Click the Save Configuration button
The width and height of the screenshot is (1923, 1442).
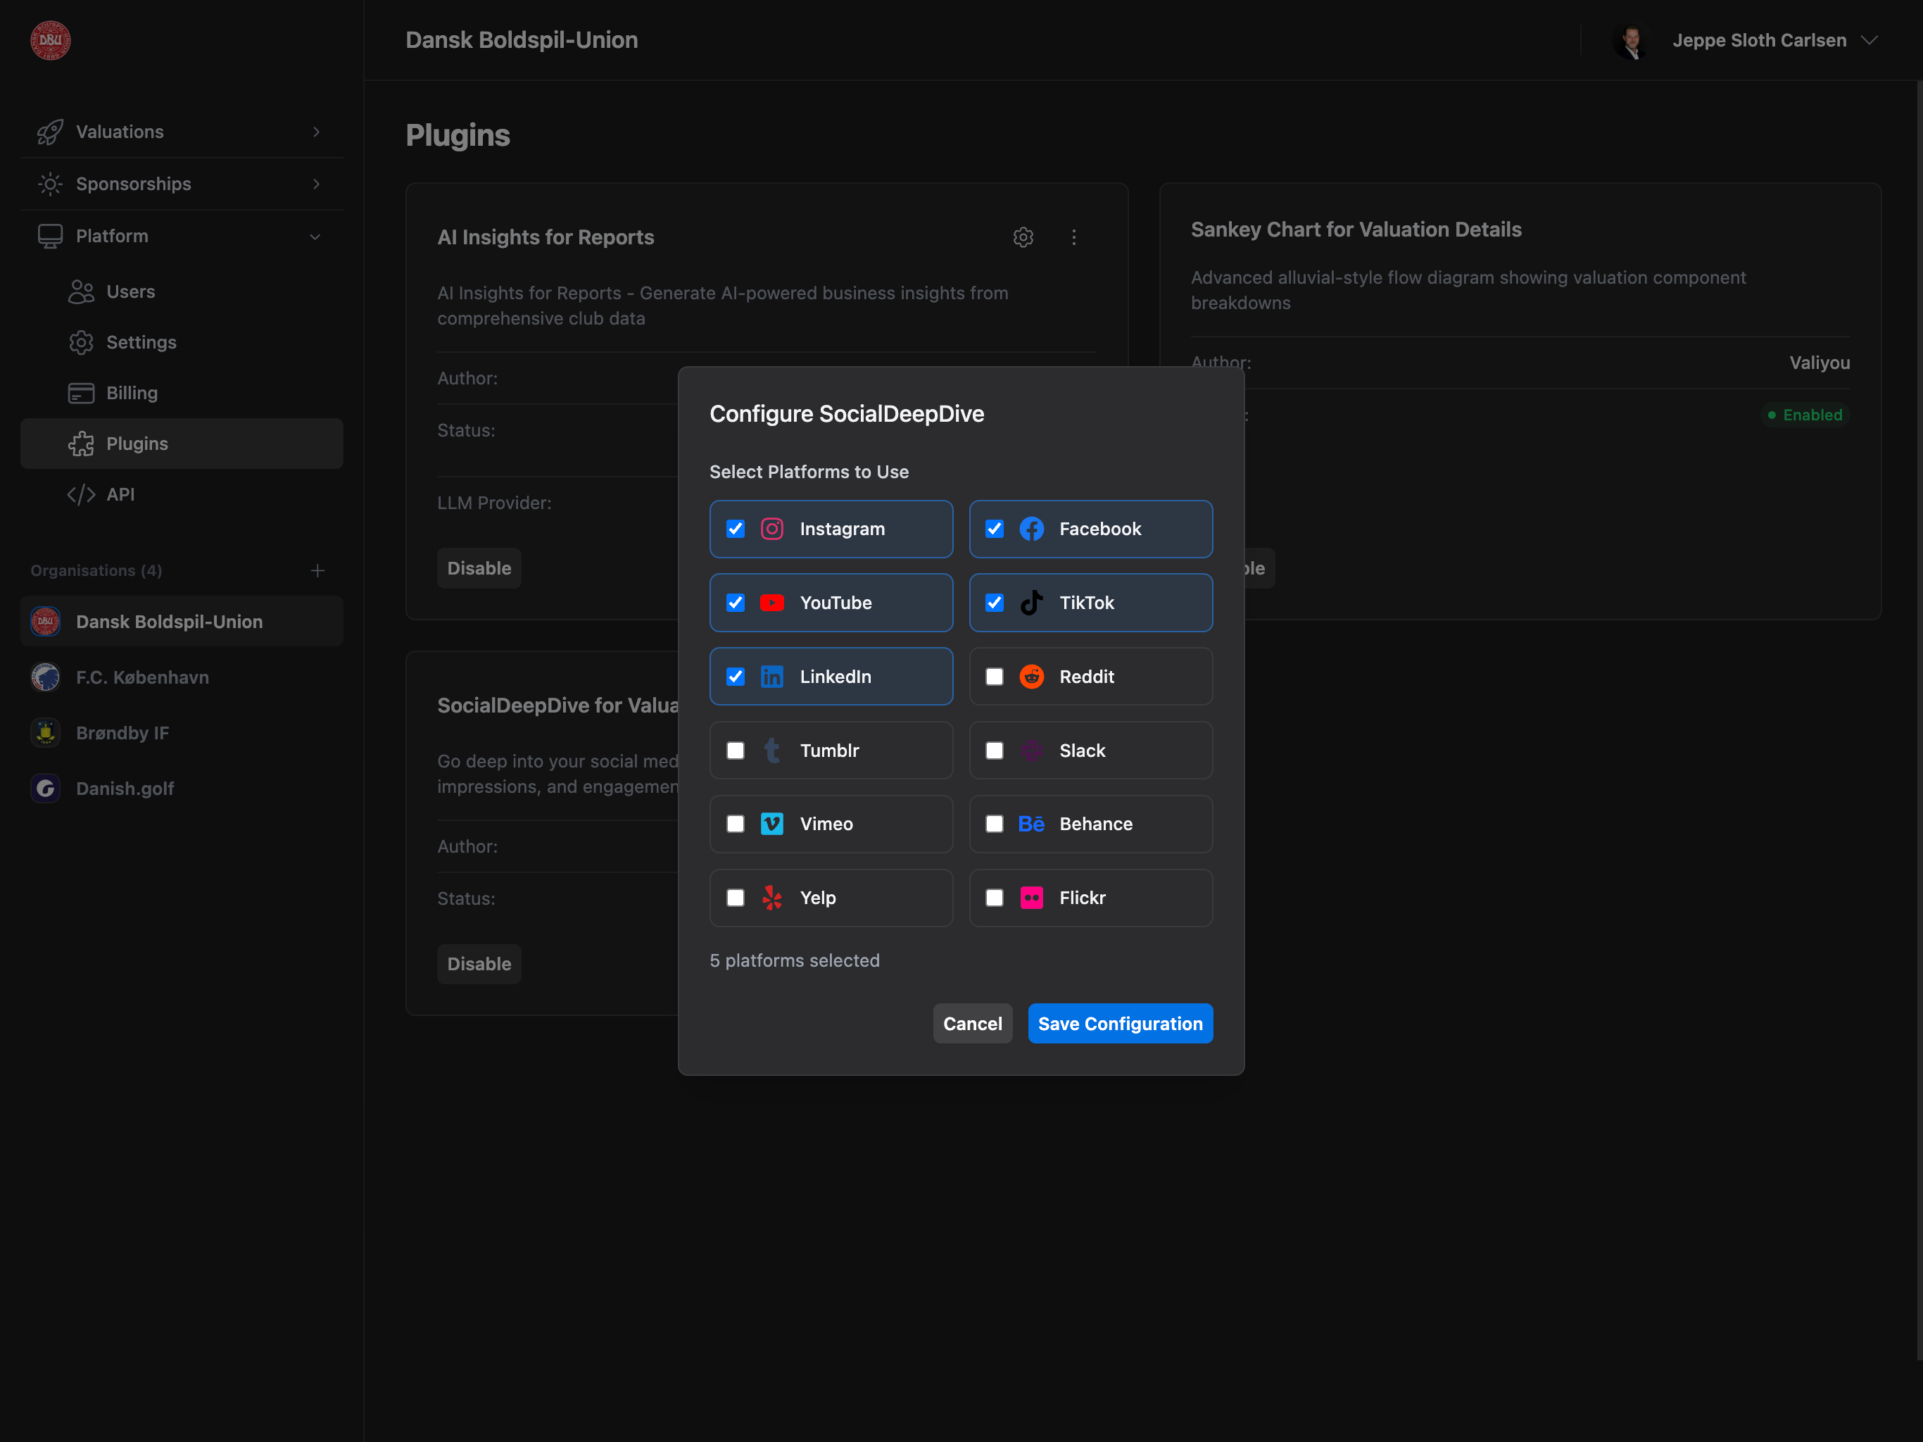click(x=1120, y=1023)
